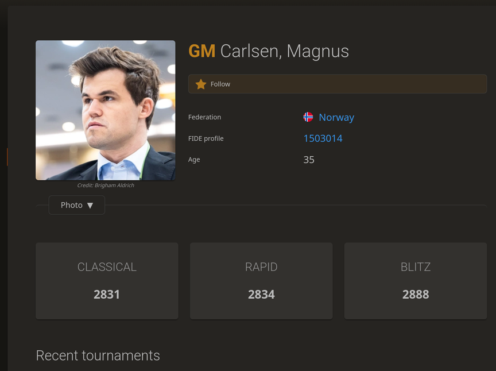Select the Rapid rating card heading
The height and width of the screenshot is (371, 496).
[x=261, y=267]
